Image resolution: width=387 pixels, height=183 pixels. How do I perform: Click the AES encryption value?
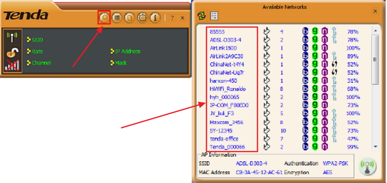click(327, 172)
